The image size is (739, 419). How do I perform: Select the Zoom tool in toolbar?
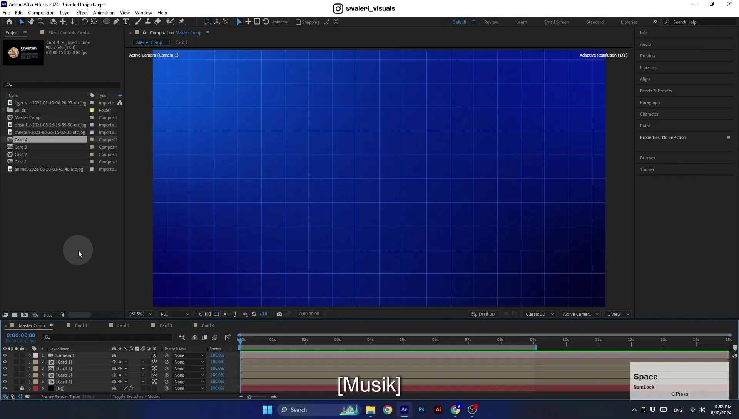(x=41, y=22)
